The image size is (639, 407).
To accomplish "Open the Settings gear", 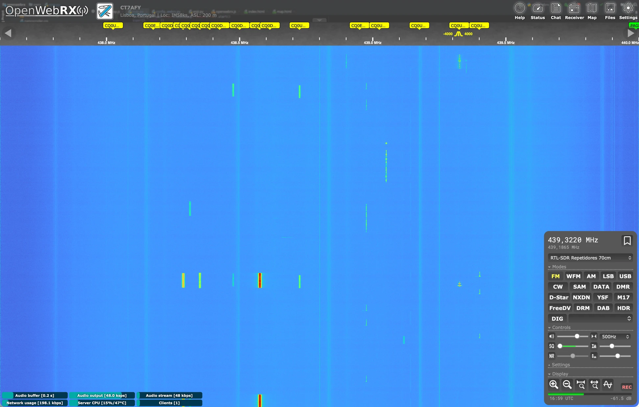I will 628,11.
